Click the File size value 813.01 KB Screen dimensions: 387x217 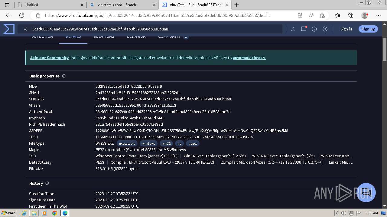tap(118, 168)
